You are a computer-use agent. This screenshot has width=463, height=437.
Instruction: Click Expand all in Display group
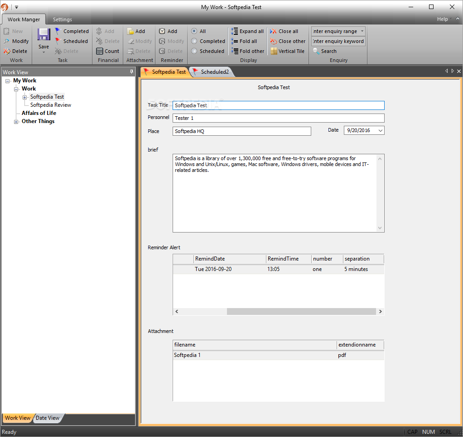[x=247, y=31]
